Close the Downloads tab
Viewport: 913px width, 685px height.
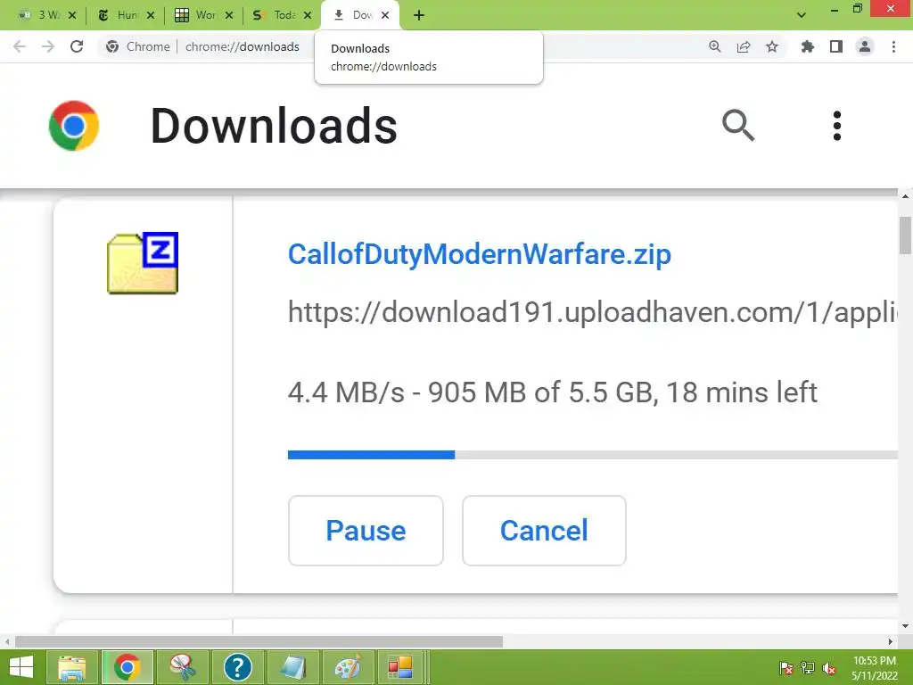(385, 15)
